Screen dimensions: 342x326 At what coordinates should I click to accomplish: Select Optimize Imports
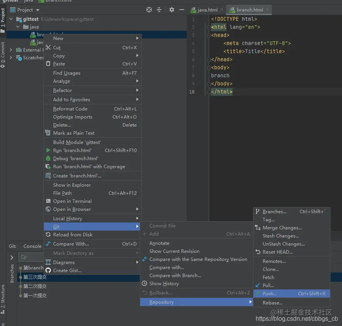pos(93,117)
